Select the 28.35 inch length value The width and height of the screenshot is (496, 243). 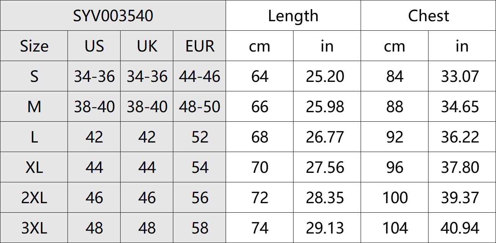325,198
